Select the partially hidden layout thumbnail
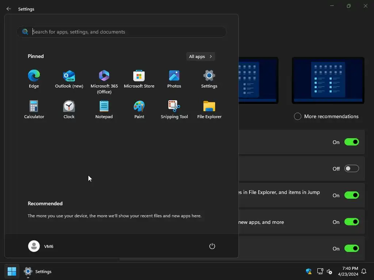The height and width of the screenshot is (280, 374). pos(258,81)
